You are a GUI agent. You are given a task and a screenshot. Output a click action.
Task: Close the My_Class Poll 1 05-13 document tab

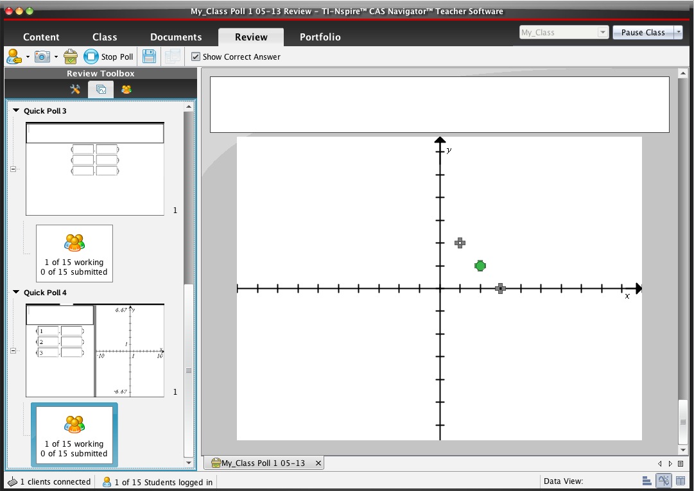coord(318,463)
